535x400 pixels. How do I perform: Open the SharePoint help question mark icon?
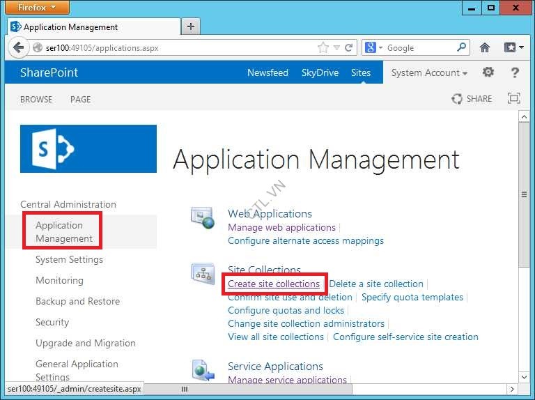coord(515,72)
